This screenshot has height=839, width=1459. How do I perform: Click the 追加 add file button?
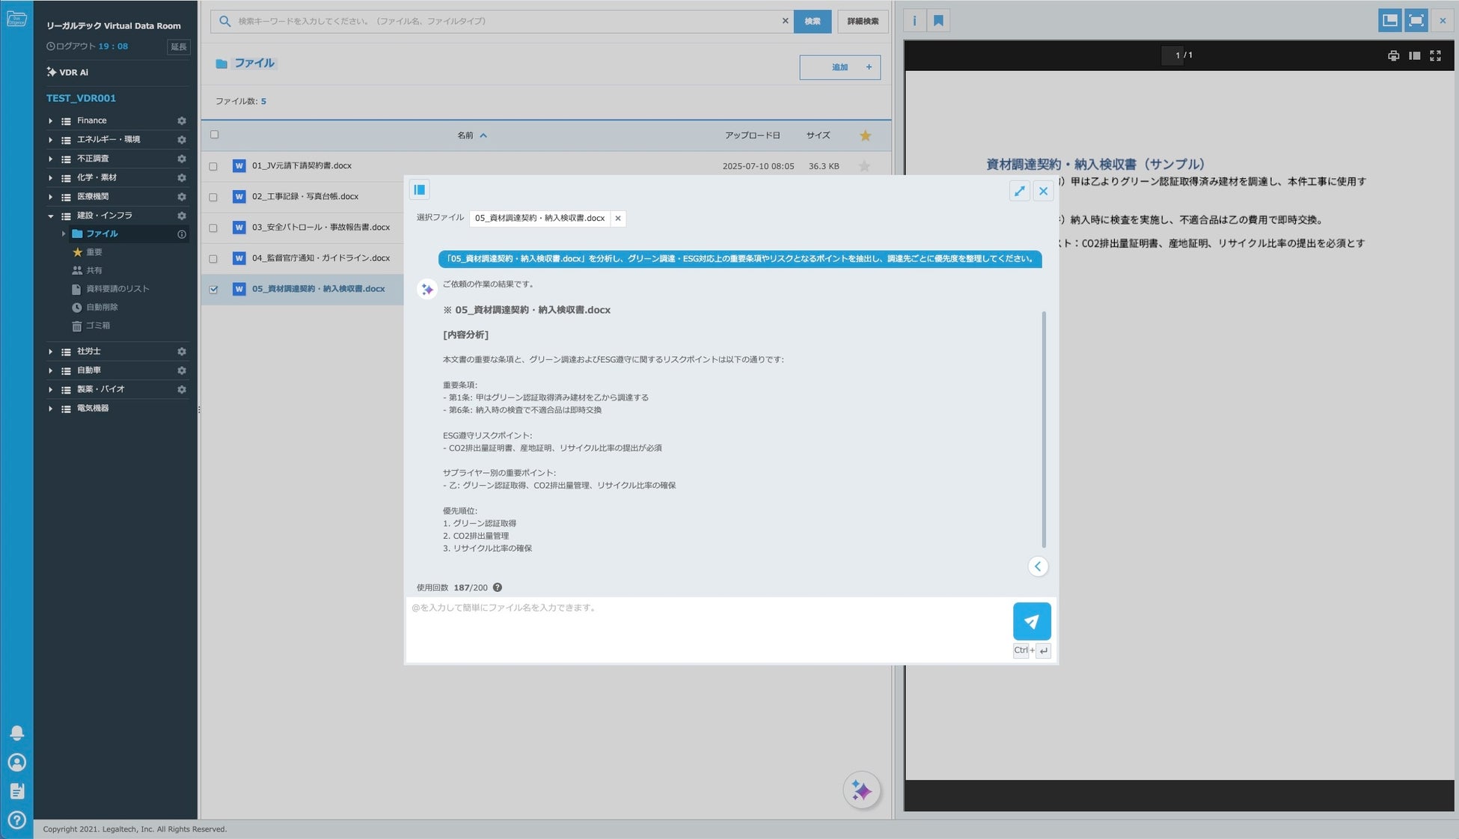point(839,67)
